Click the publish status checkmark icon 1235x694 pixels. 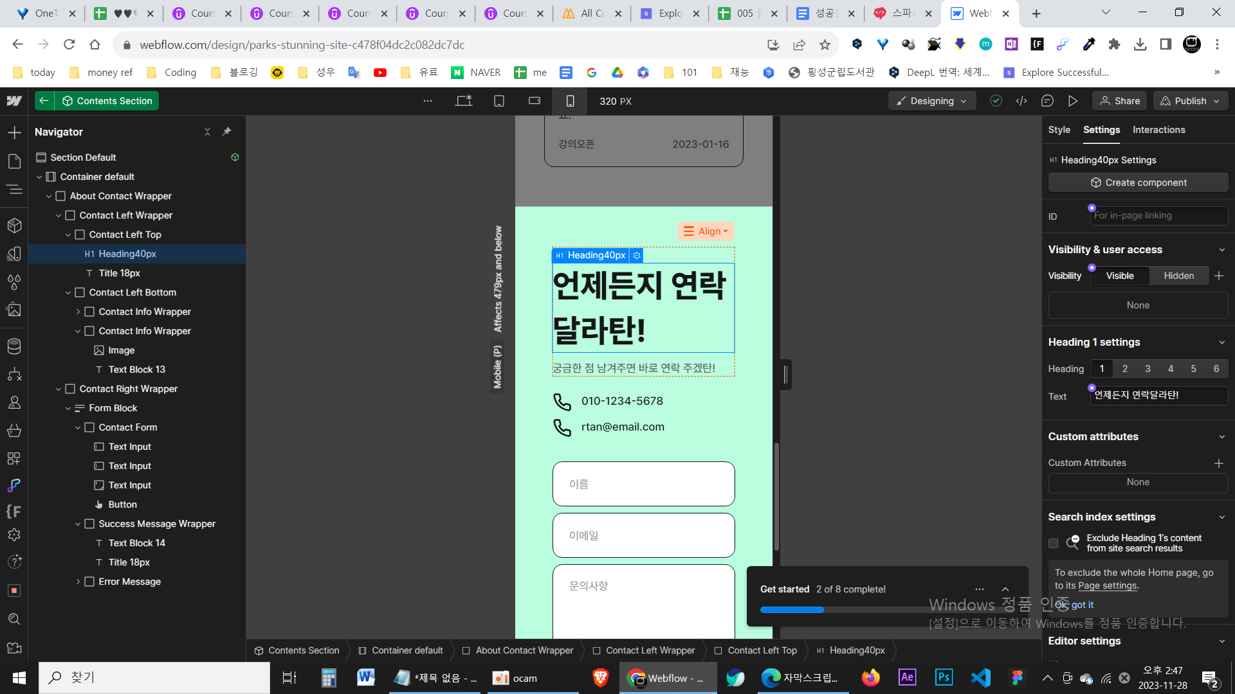point(996,101)
